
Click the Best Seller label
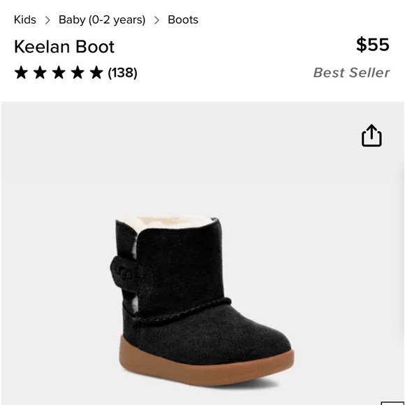click(351, 73)
